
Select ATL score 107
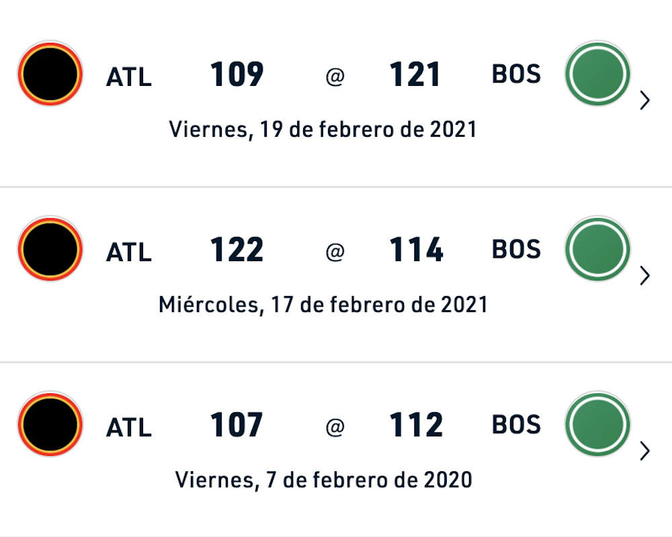[x=237, y=425]
